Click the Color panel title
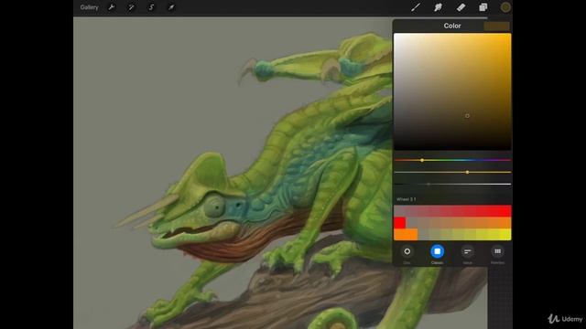586x329 pixels. tap(452, 26)
